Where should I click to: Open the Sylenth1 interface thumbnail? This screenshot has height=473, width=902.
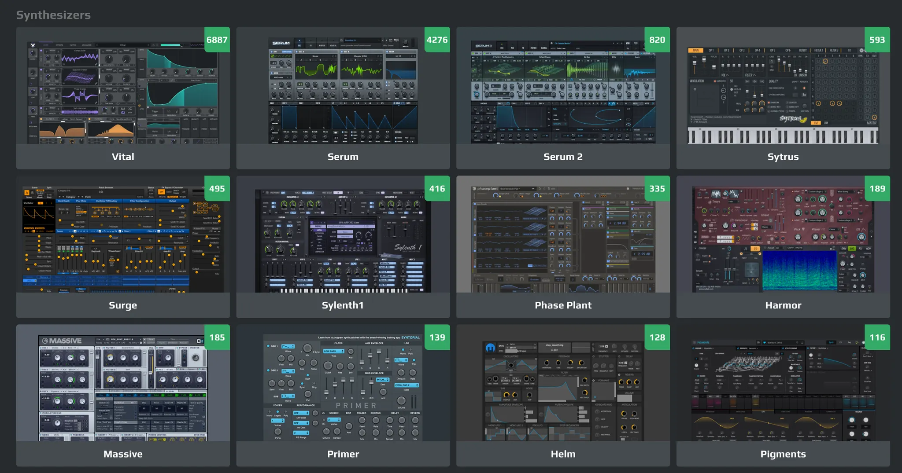(343, 241)
